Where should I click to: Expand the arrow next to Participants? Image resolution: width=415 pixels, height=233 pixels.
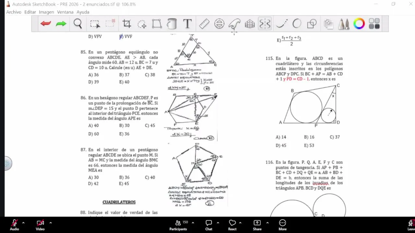point(193,223)
